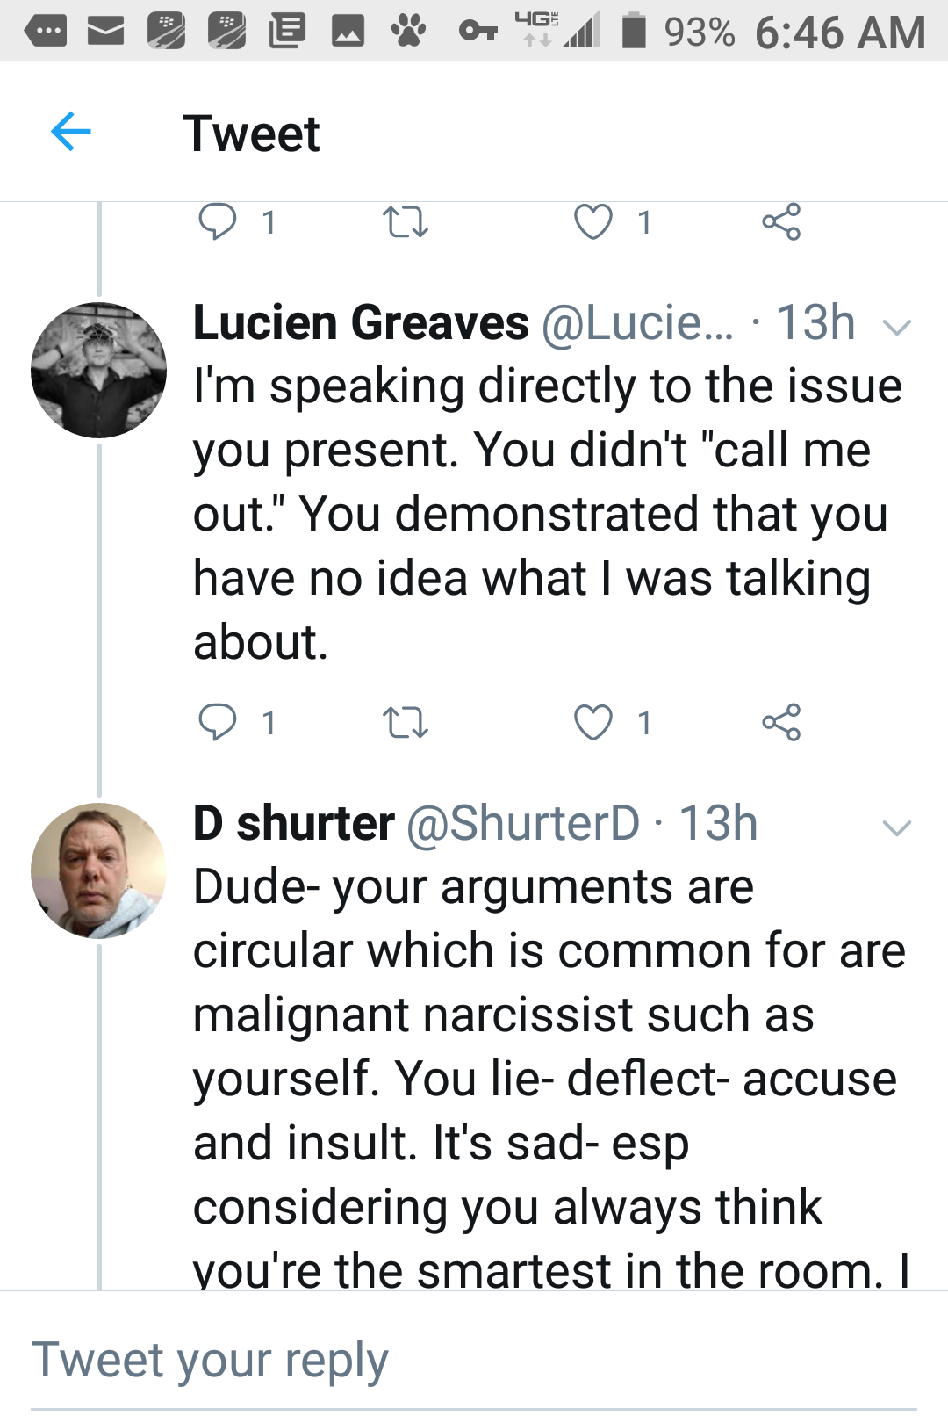The height and width of the screenshot is (1423, 948).
Task: Open D shurter's display name
Action: 294,824
